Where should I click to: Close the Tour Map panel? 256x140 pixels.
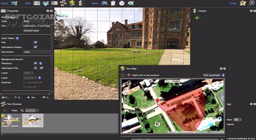pyautogui.click(x=225, y=69)
